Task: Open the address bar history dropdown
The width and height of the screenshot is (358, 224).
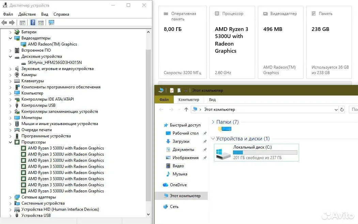Action: point(336,109)
